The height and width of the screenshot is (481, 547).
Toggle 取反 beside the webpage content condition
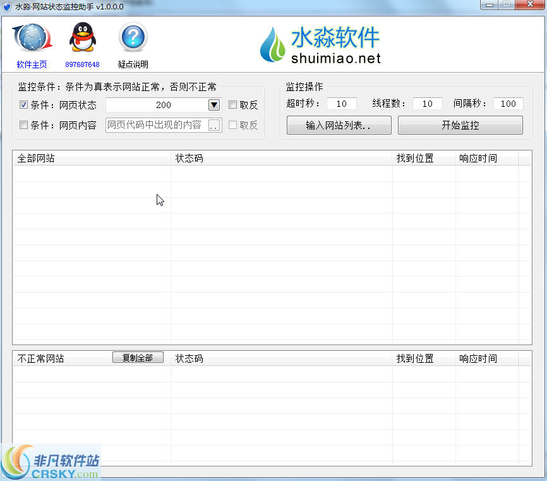pos(231,125)
